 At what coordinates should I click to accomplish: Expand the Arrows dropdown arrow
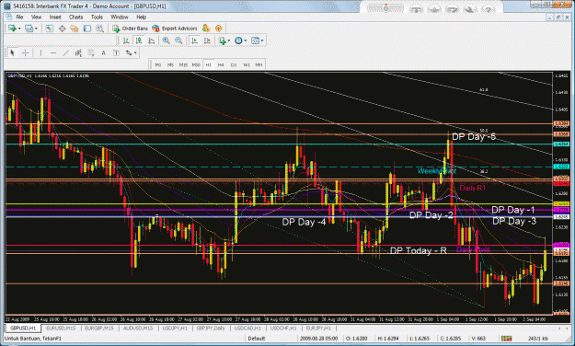[x=135, y=53]
